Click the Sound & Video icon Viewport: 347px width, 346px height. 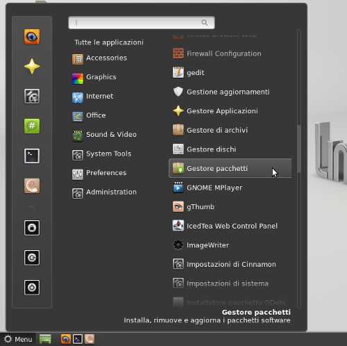pyautogui.click(x=78, y=136)
